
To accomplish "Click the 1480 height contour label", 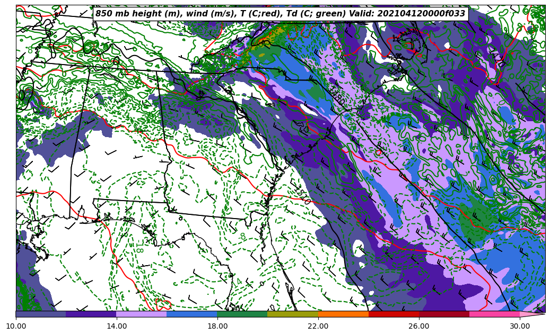I will tap(336, 95).
